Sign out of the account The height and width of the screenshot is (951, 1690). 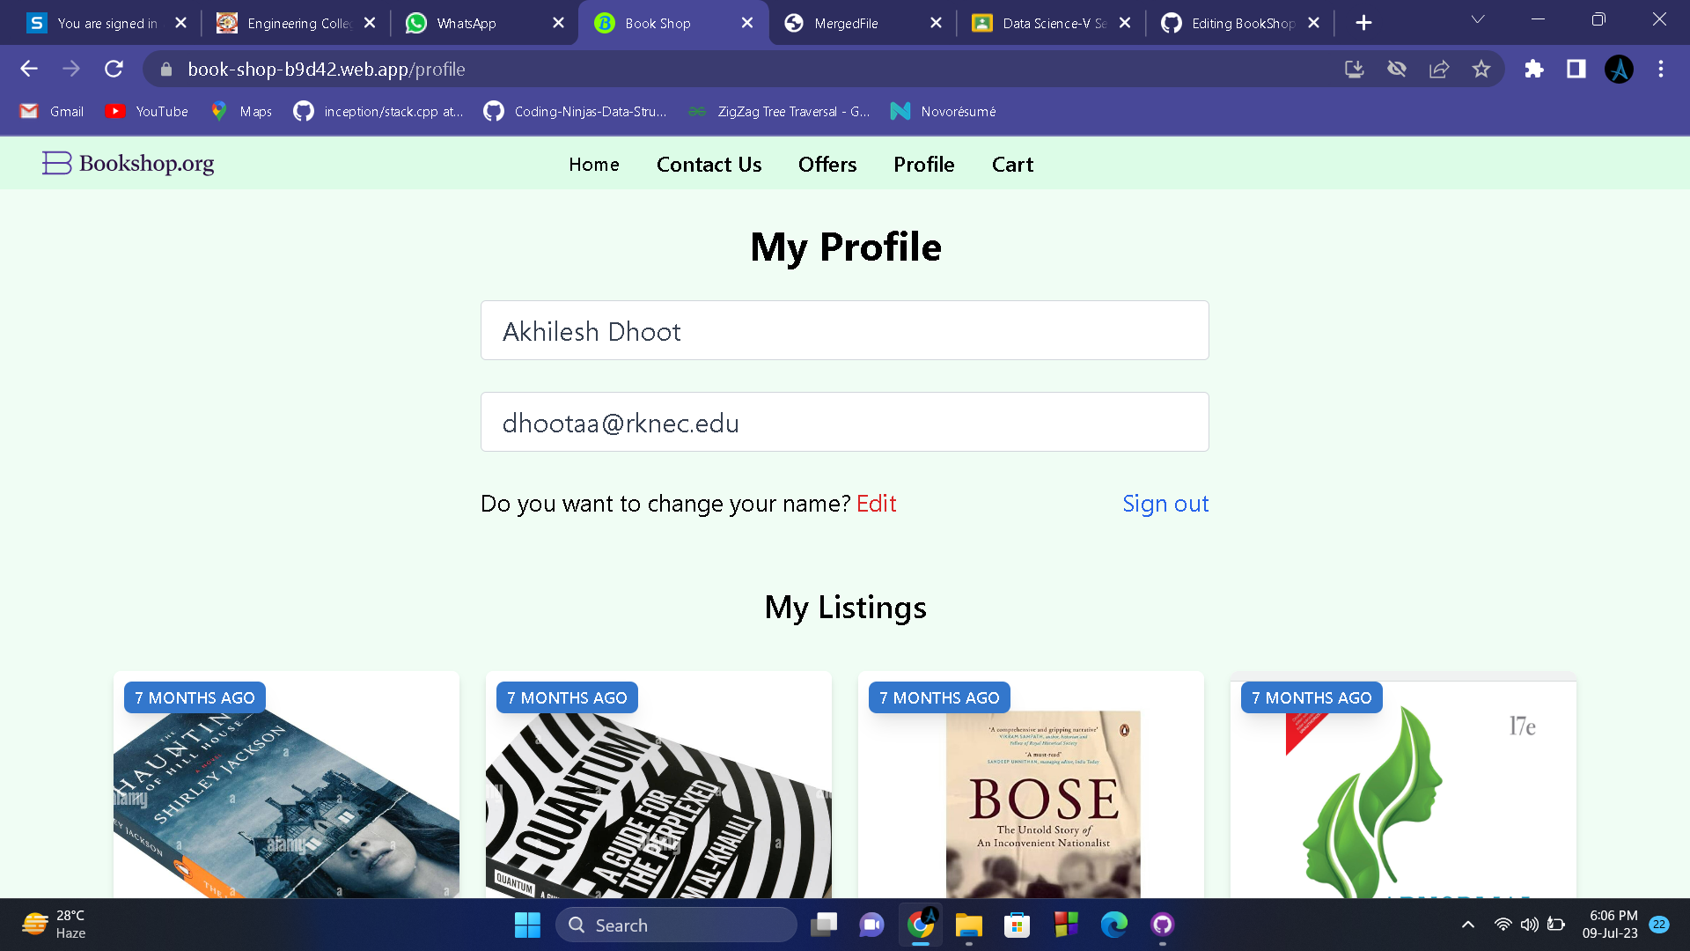pyautogui.click(x=1165, y=503)
